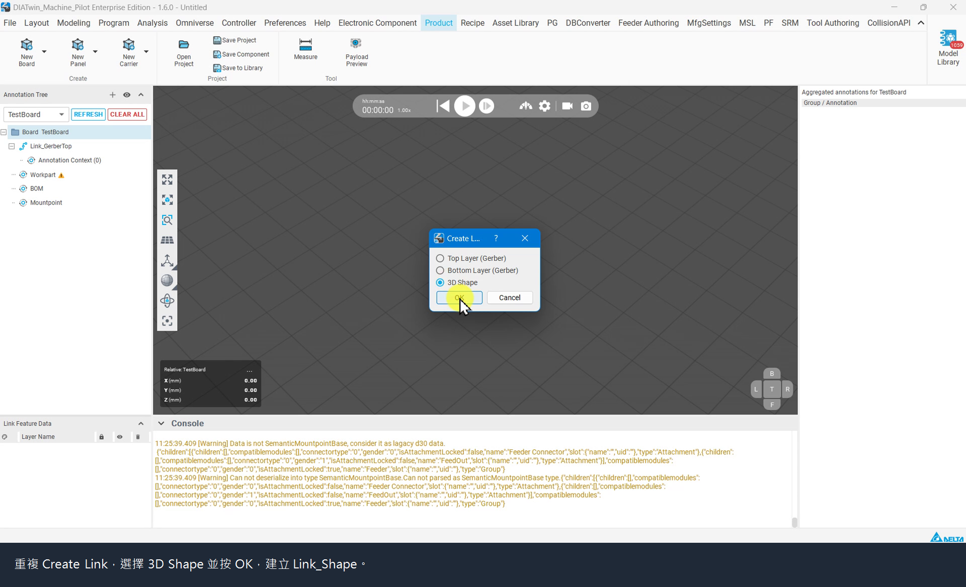The height and width of the screenshot is (587, 966).
Task: Click the focus selected object icon
Action: pos(167,200)
